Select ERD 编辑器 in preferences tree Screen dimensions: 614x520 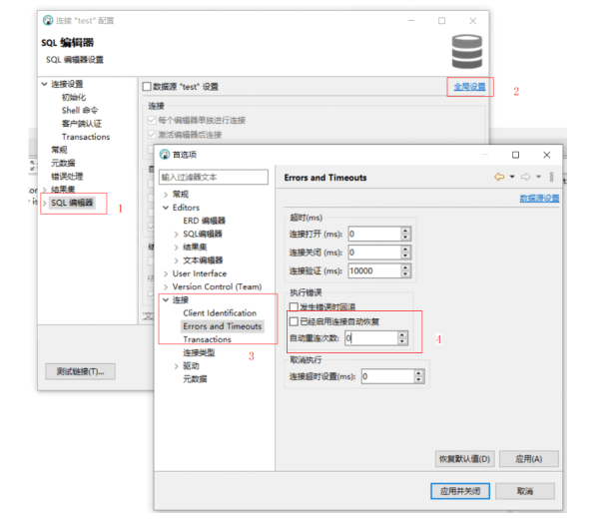204,221
